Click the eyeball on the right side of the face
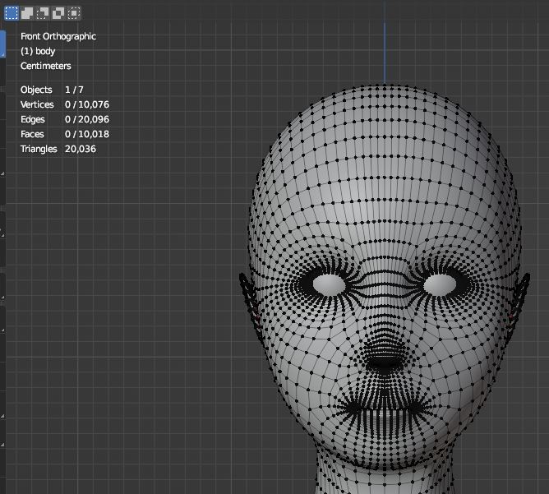Screen dimensions: 549x494 coord(440,284)
